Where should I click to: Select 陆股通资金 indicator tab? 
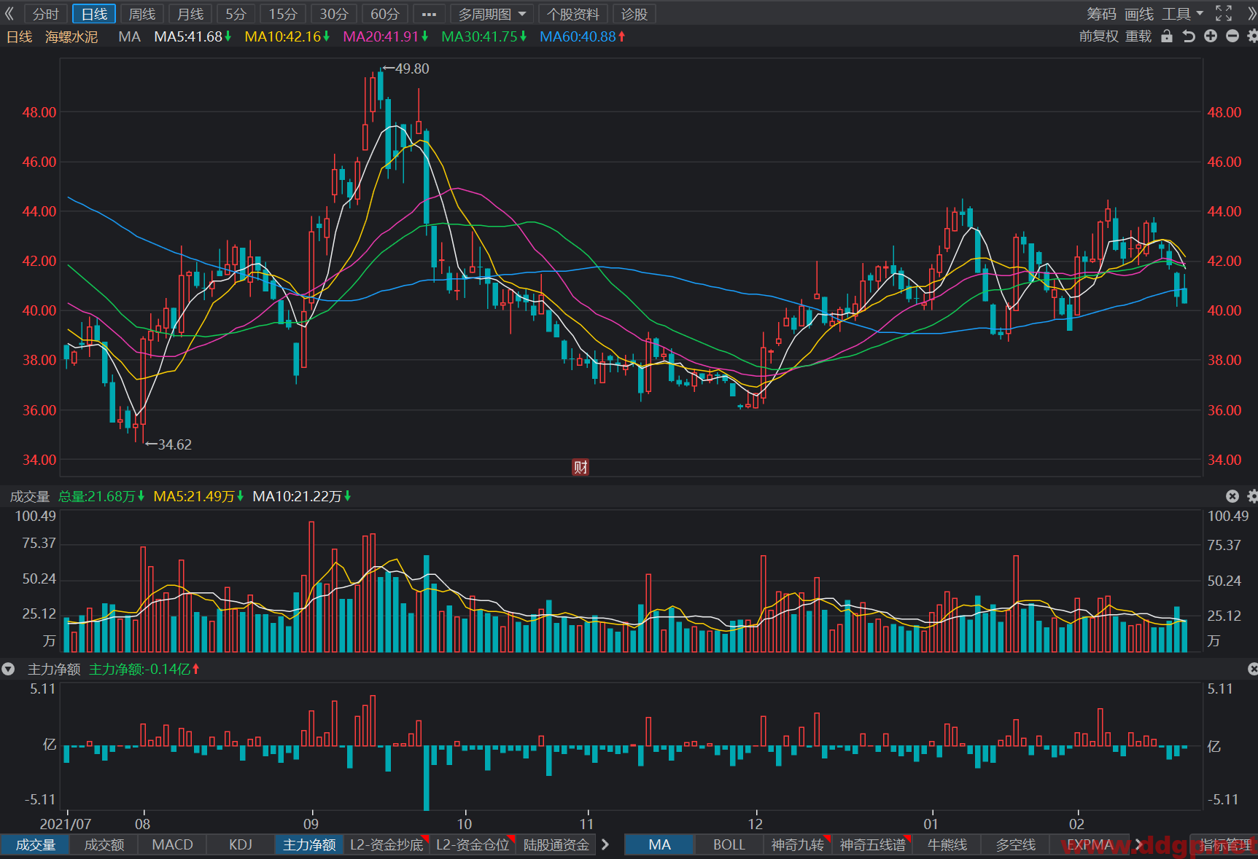pyautogui.click(x=556, y=844)
